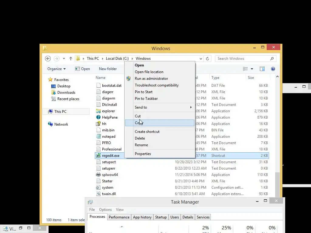Click the refresh button beside address bar
This screenshot has height=233, width=311.
pyautogui.click(x=207, y=59)
